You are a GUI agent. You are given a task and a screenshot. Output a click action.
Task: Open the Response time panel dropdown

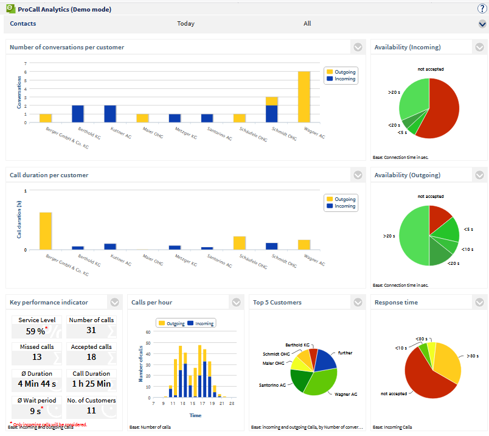point(479,302)
